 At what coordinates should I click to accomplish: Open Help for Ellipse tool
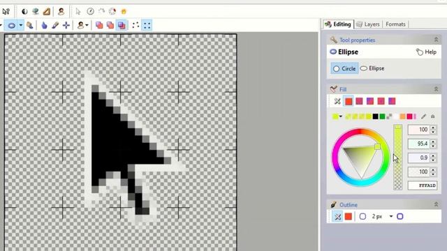pyautogui.click(x=426, y=52)
